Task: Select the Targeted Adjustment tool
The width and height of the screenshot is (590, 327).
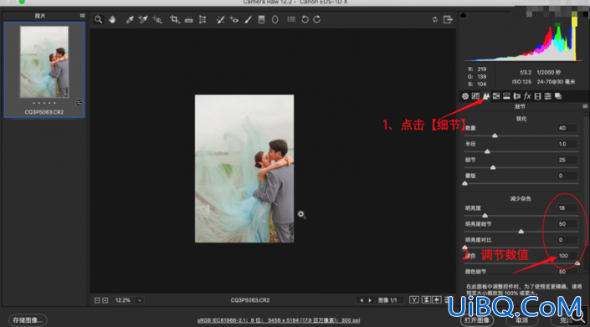Action: [x=157, y=19]
